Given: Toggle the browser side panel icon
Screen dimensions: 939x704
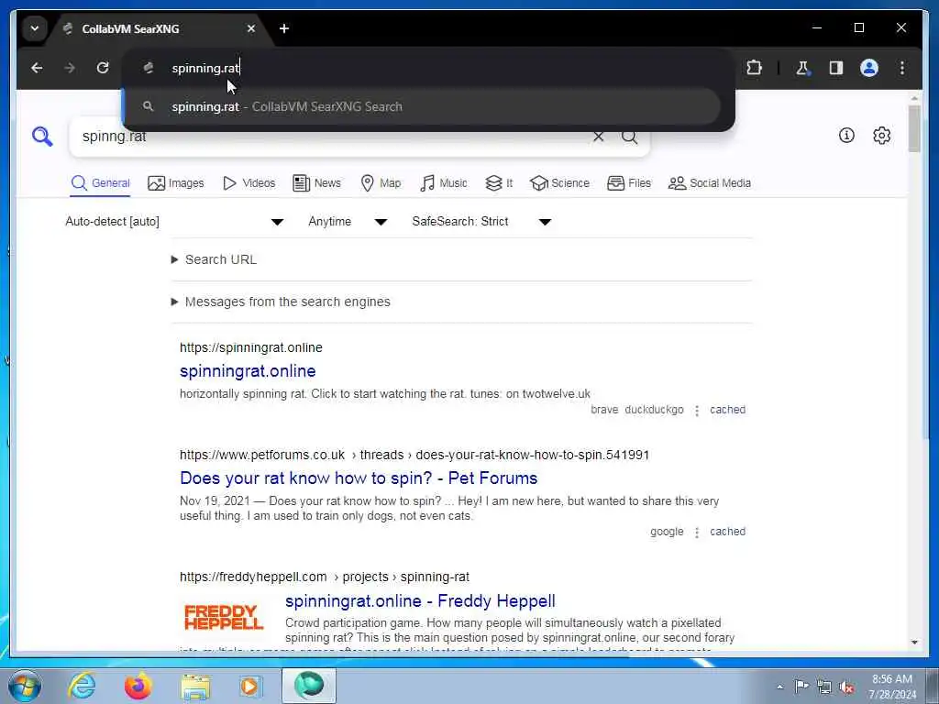Looking at the screenshot, I should (835, 68).
